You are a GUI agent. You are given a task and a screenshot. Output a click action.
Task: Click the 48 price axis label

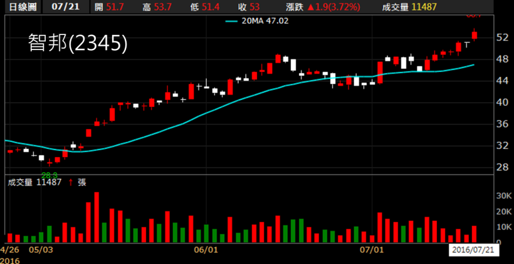point(503,59)
